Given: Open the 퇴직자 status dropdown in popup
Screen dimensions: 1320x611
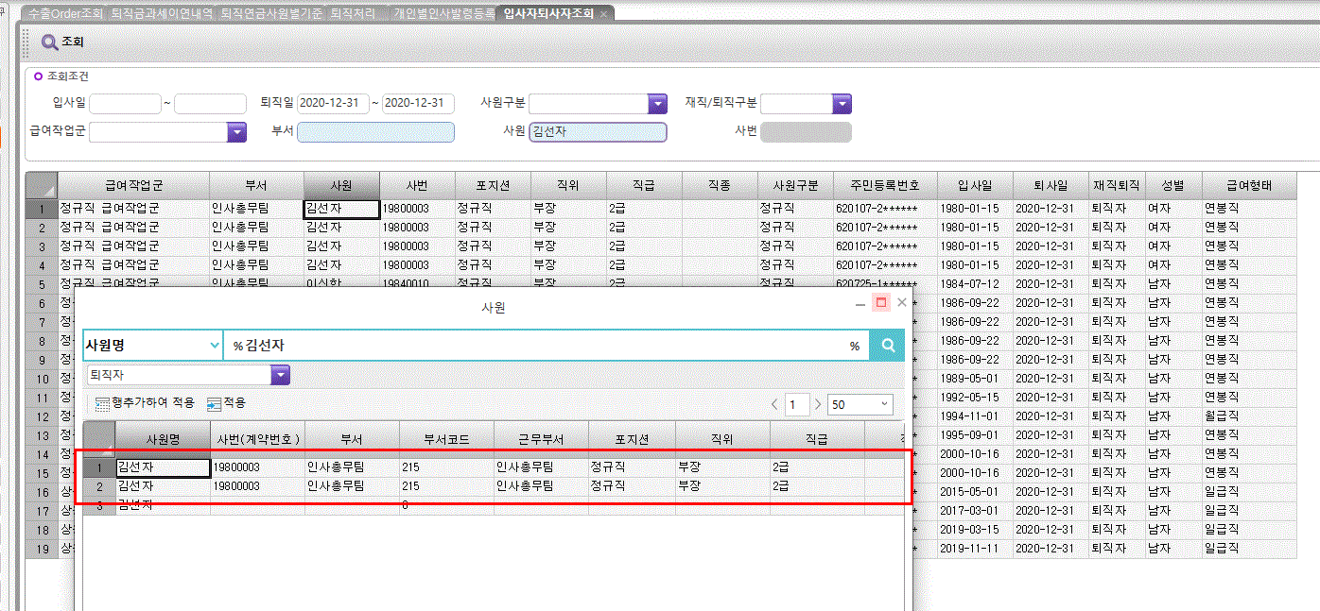Looking at the screenshot, I should tap(280, 376).
